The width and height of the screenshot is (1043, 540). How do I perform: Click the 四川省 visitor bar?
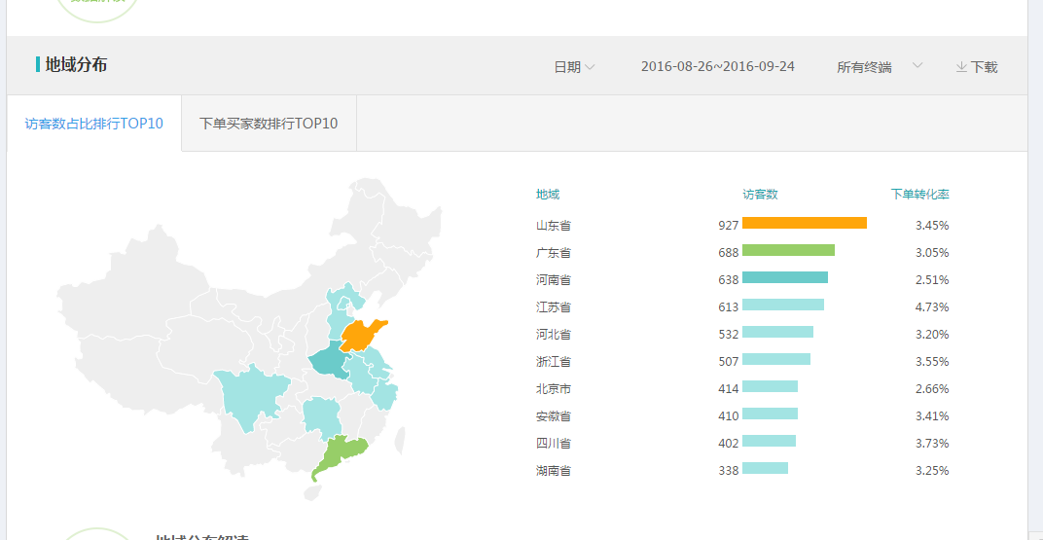769,441
